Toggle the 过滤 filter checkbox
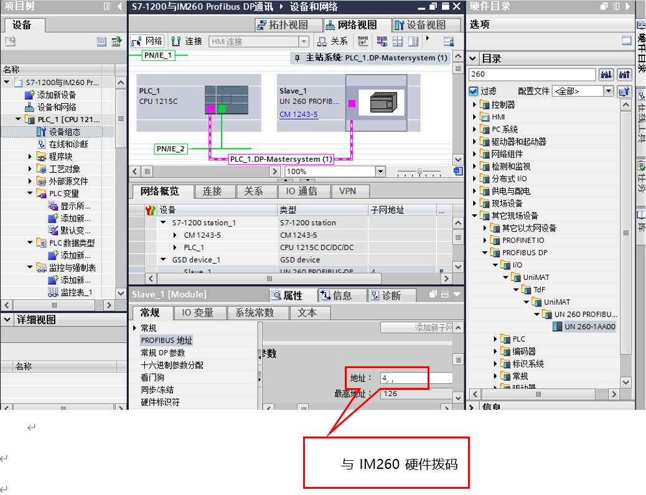The width and height of the screenshot is (646, 495). pyautogui.click(x=474, y=91)
